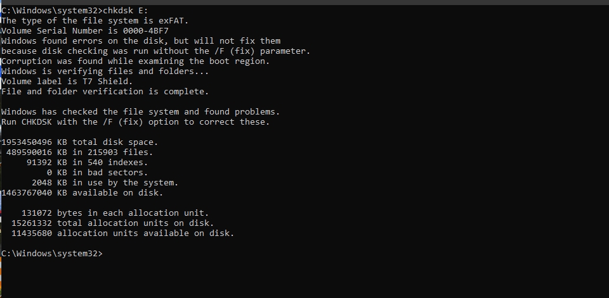Click the '0 KB in bad sectors' line
Image resolution: width=609 pixels, height=298 pixels.
click(x=97, y=173)
